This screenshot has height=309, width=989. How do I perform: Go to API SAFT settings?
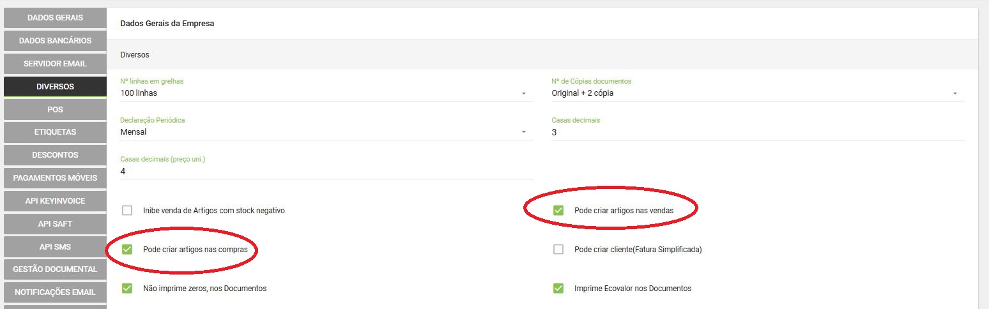point(55,224)
